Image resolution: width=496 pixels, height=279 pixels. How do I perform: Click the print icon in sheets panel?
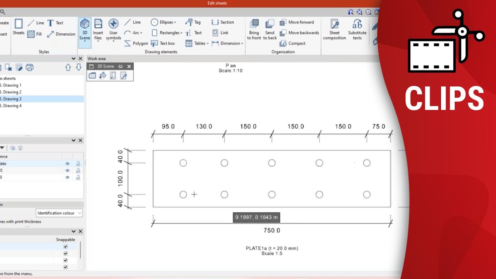coord(29,68)
